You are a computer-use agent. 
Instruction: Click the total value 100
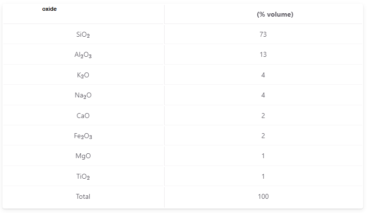point(263,196)
